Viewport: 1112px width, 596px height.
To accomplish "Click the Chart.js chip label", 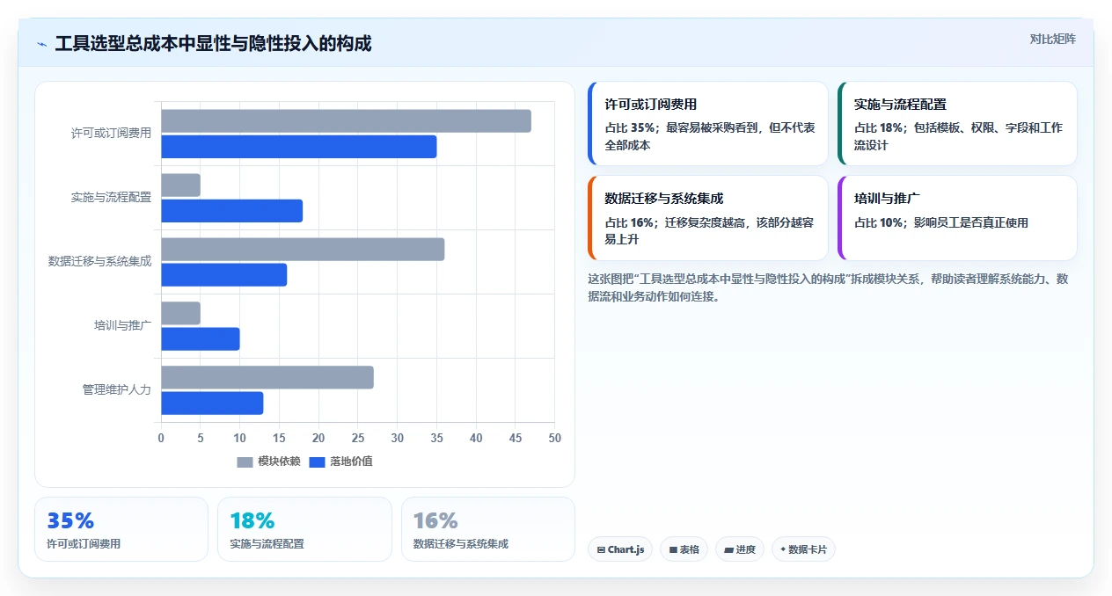I will click(625, 549).
